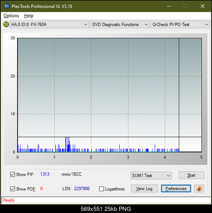Click the tallest blue PIF spike on graph
The width and height of the screenshot is (212, 213).
(x=66, y=144)
